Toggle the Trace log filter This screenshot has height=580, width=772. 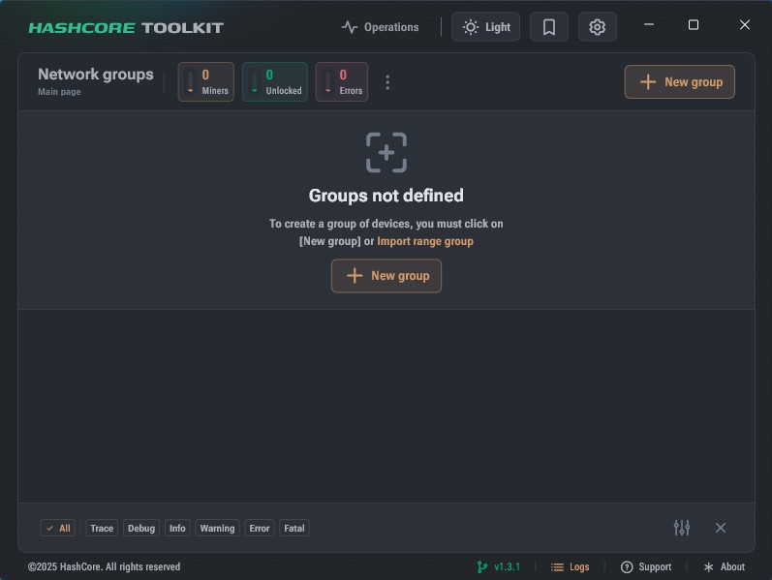(x=102, y=529)
